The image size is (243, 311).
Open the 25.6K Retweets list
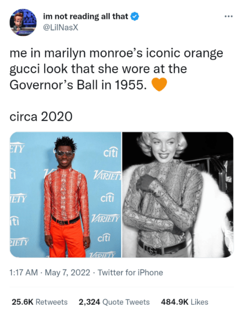[x=40, y=302]
